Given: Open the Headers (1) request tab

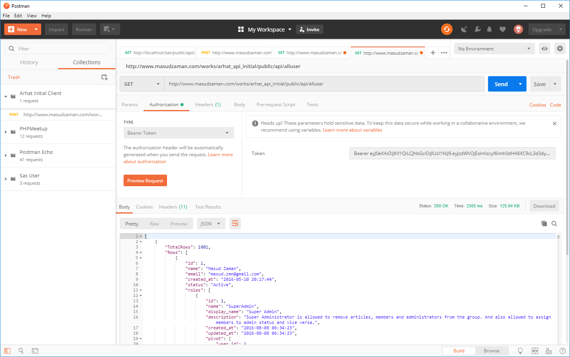Looking at the screenshot, I should (208, 105).
